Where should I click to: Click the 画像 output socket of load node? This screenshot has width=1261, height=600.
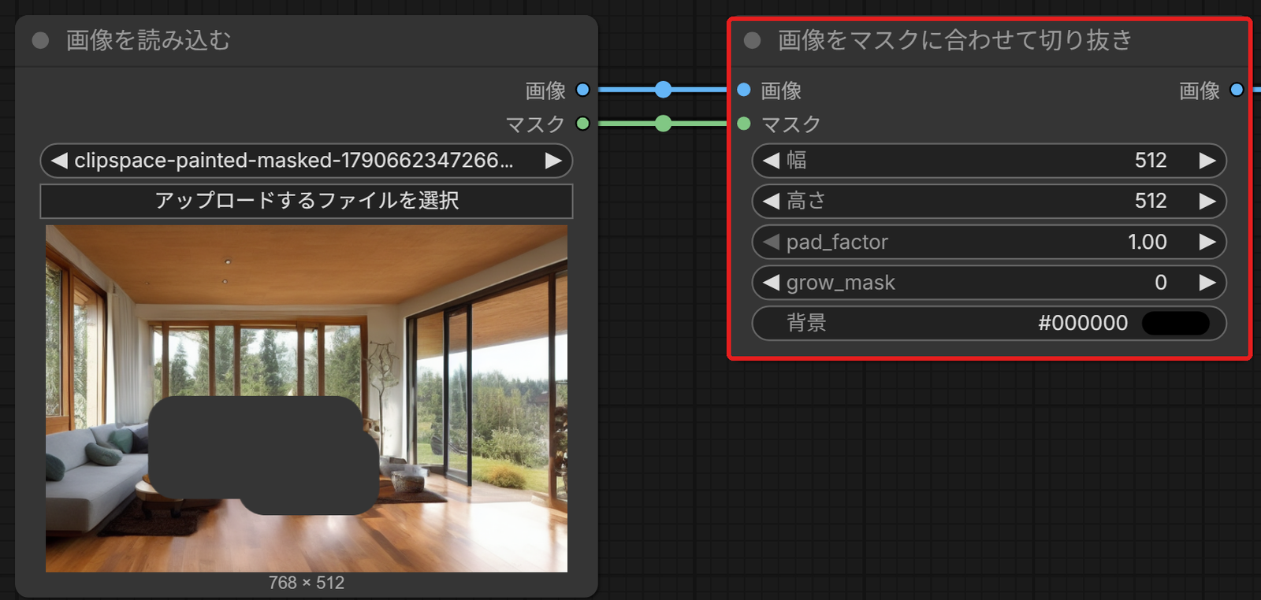coord(582,90)
